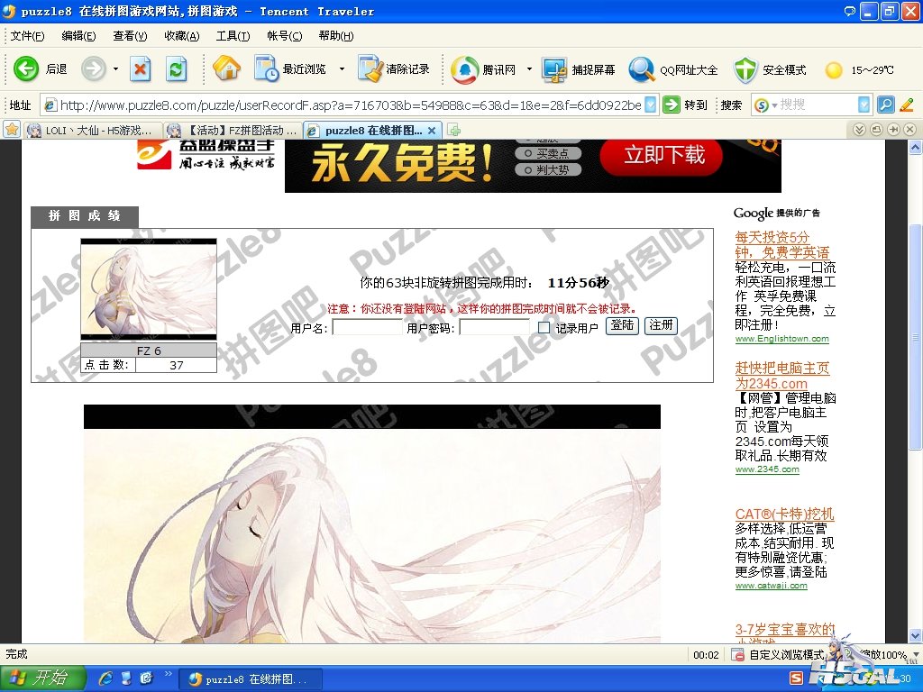Screen dimensions: 923x692
Task: Click the address bar URL field
Action: coord(351,105)
